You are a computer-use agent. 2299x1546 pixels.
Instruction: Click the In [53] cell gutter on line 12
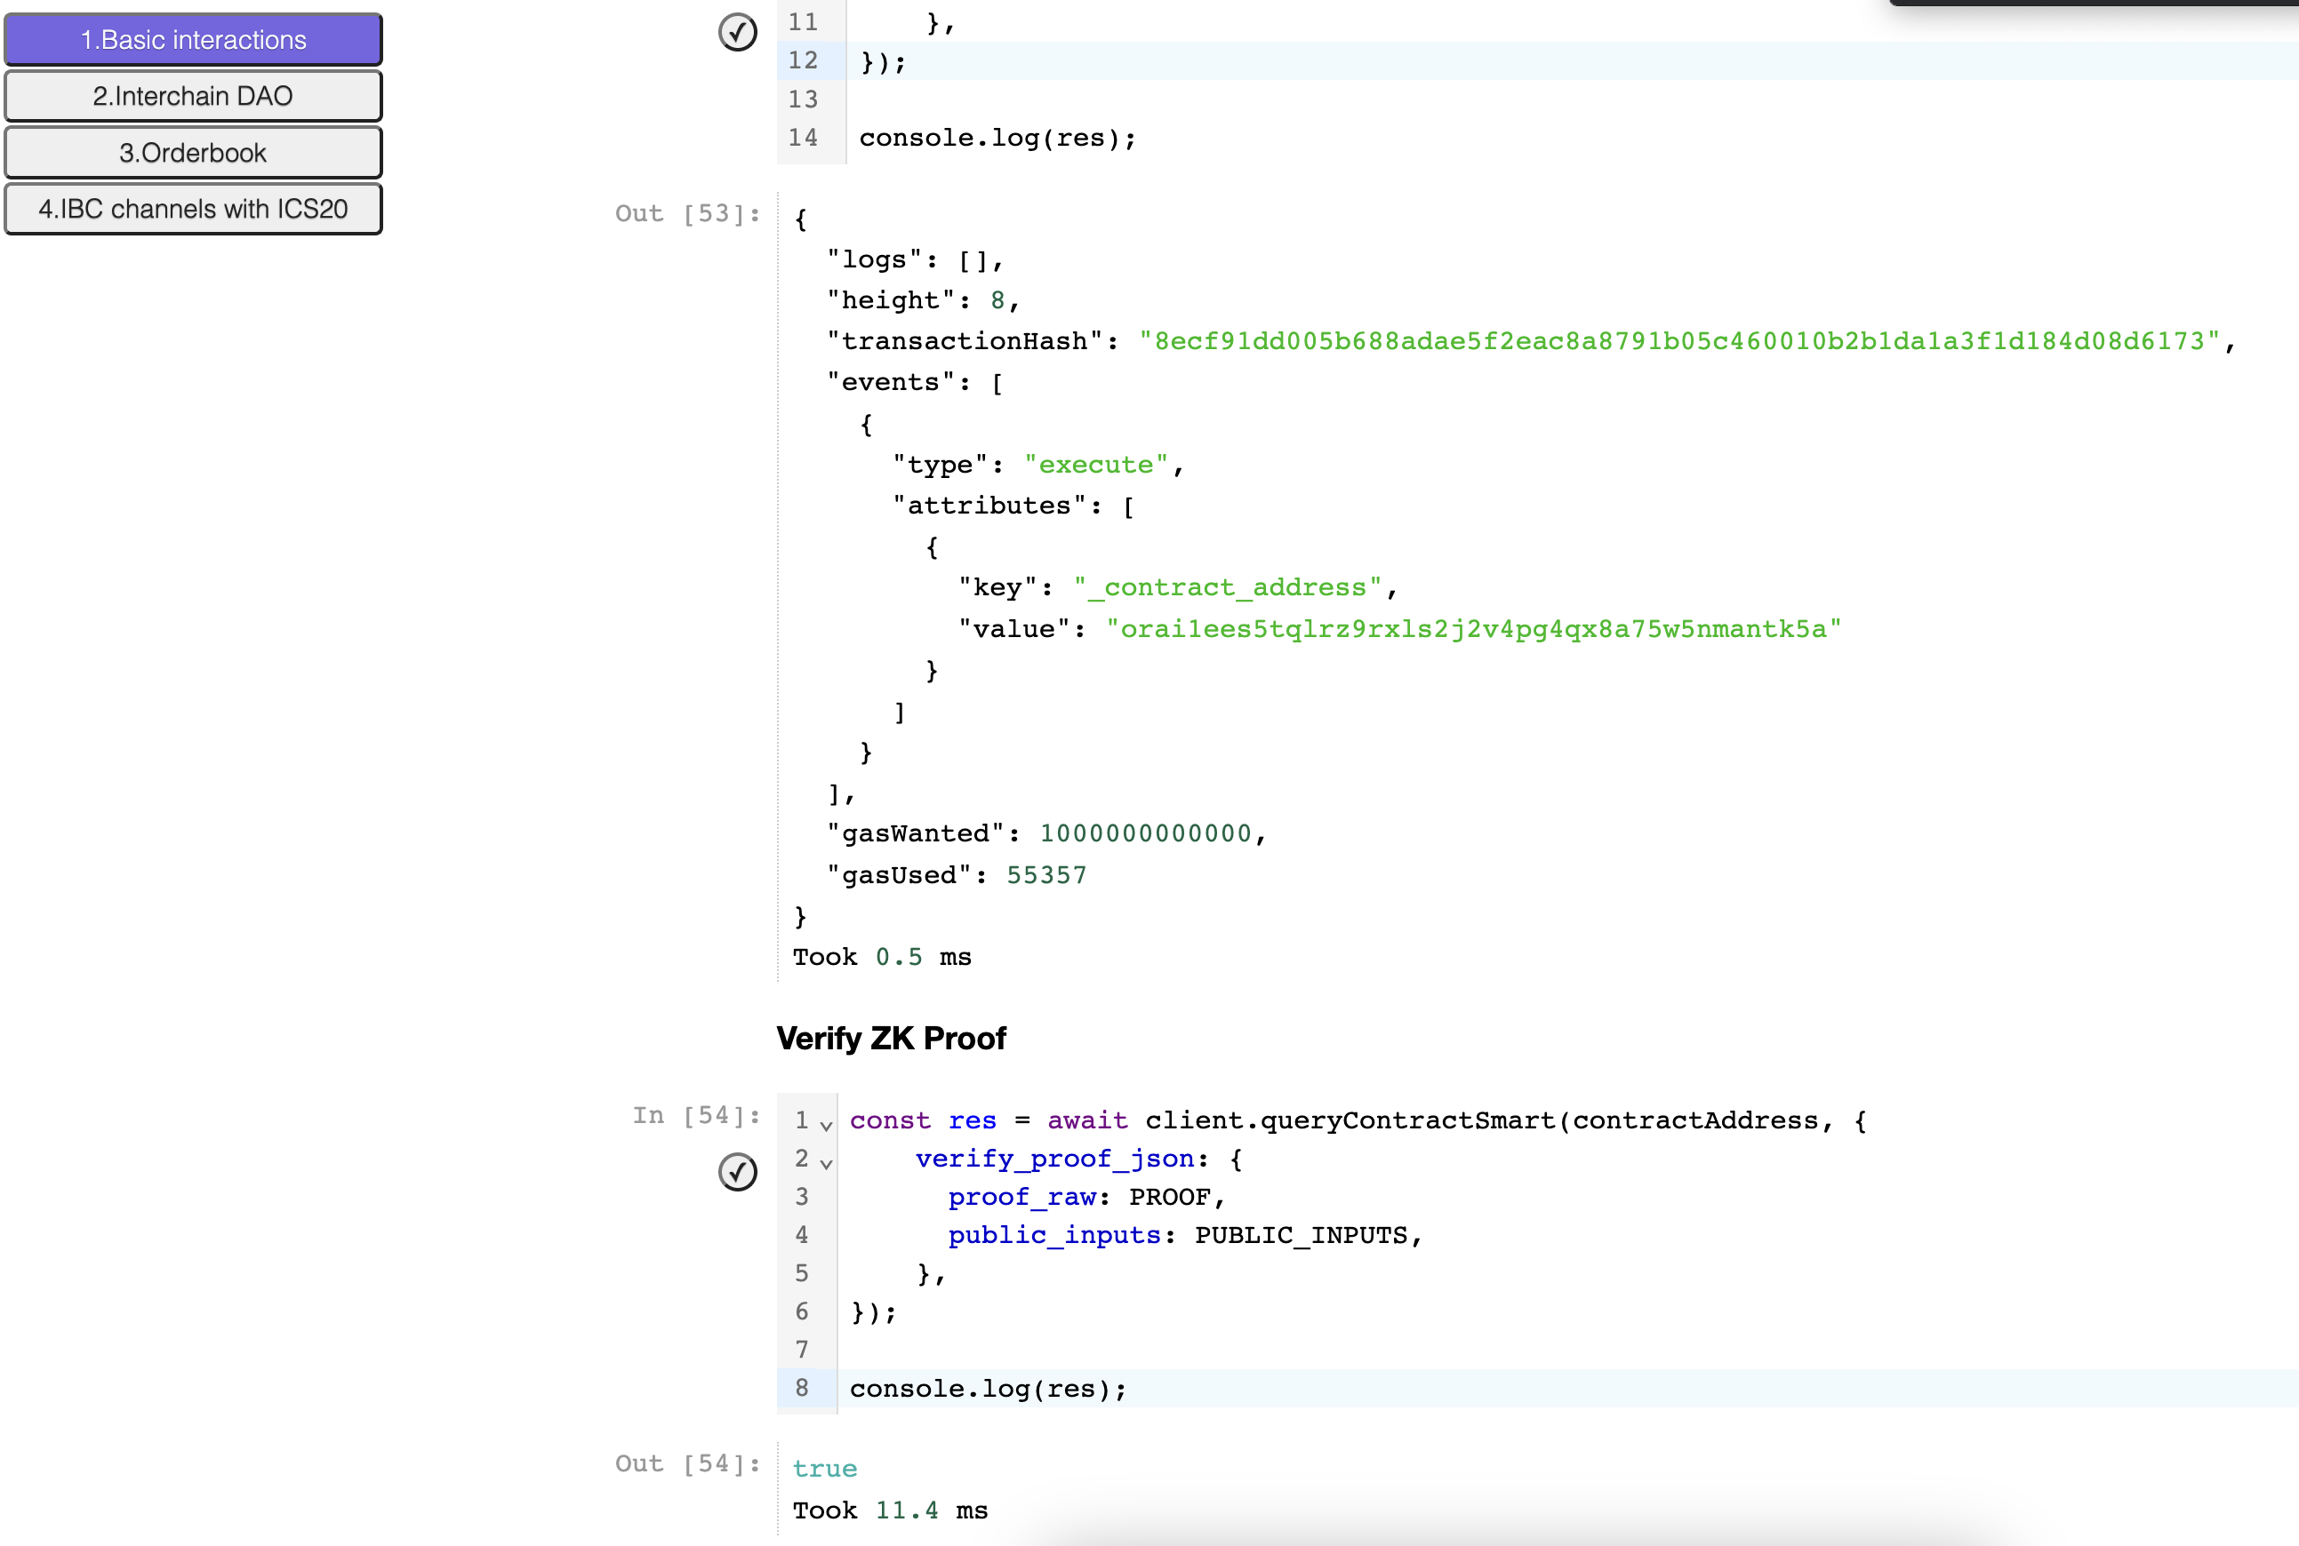[802, 60]
